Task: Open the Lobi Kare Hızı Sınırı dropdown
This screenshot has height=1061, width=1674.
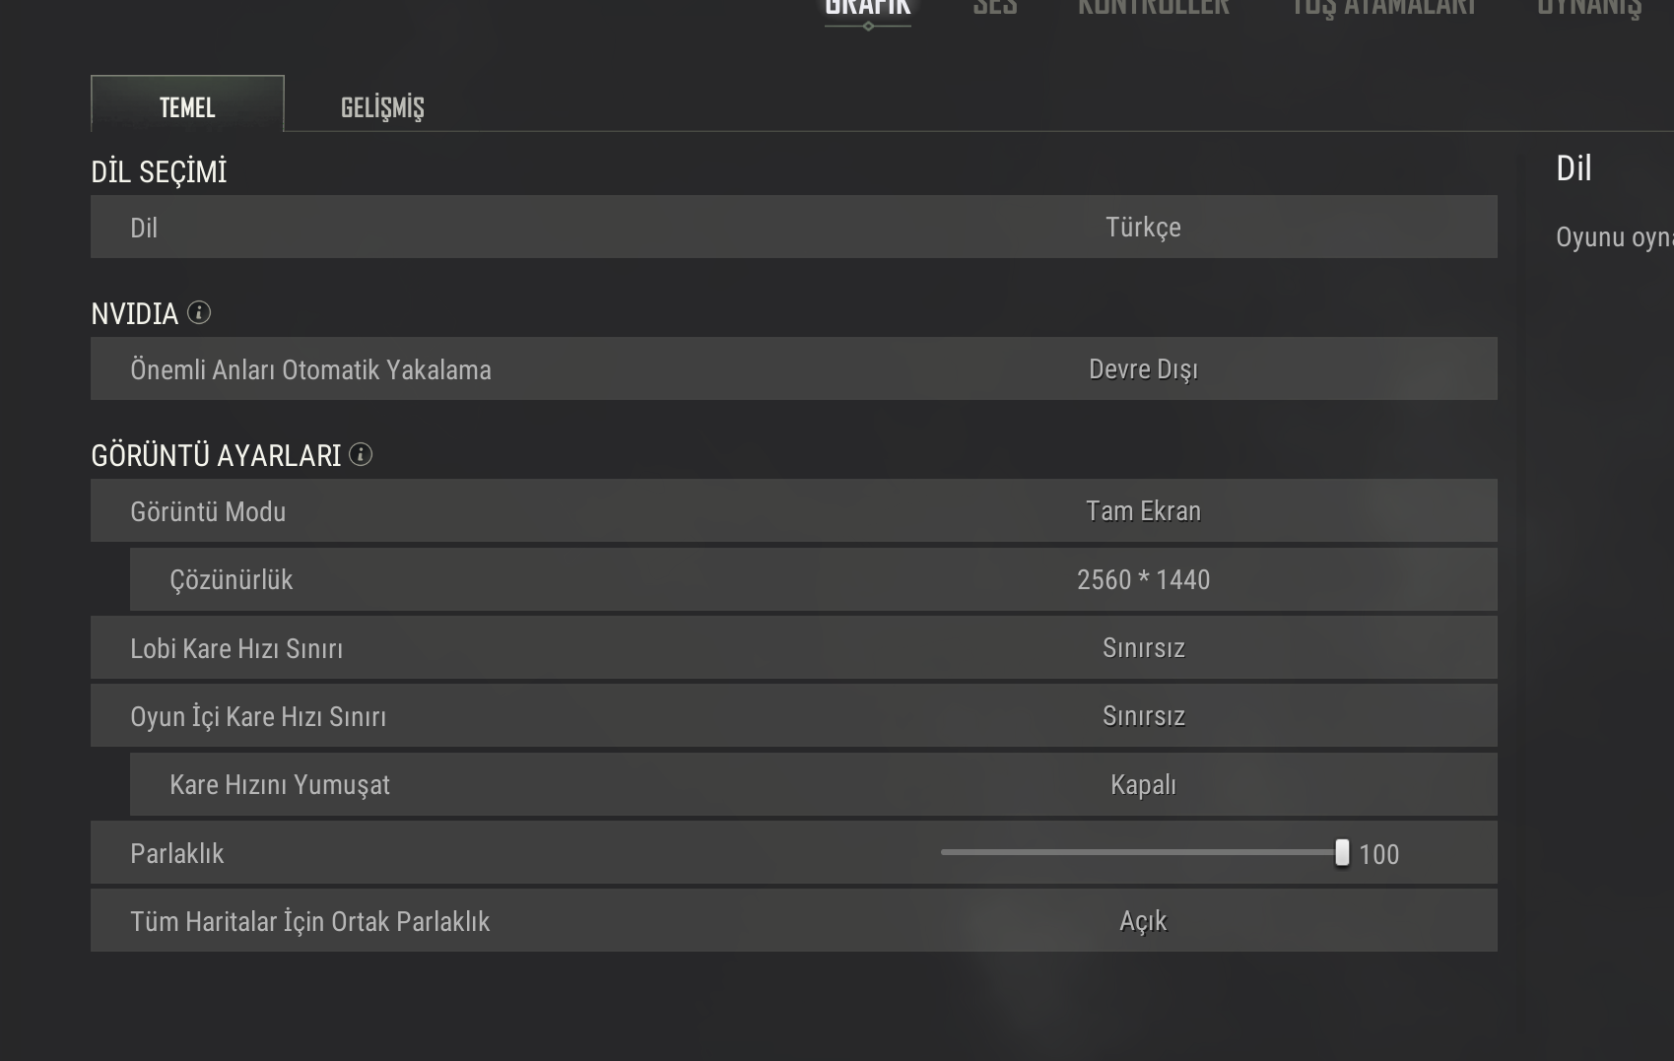Action: click(x=1143, y=648)
